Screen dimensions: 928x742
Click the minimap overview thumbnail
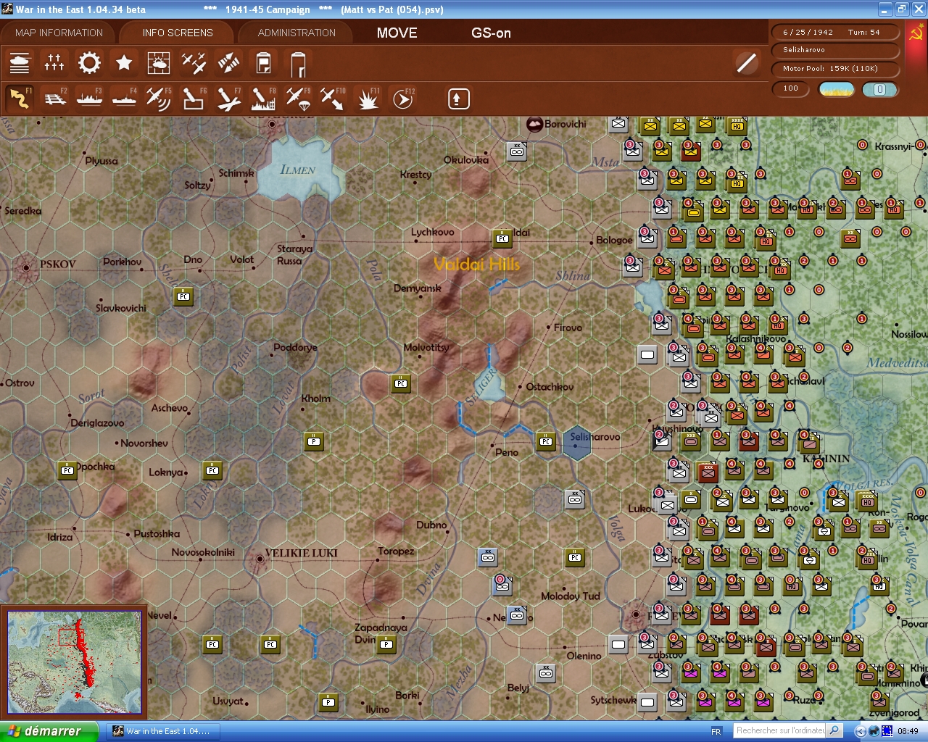(x=75, y=662)
